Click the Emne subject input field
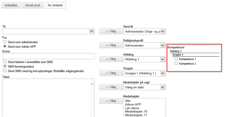Image resolution: width=225 pixels, height=117 pixels. point(48,56)
